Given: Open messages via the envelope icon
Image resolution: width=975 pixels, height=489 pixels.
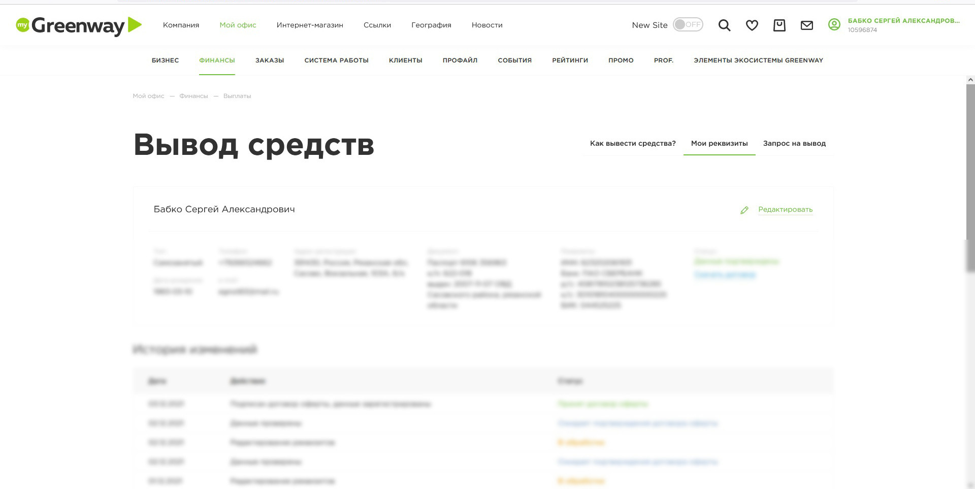Looking at the screenshot, I should tap(807, 25).
